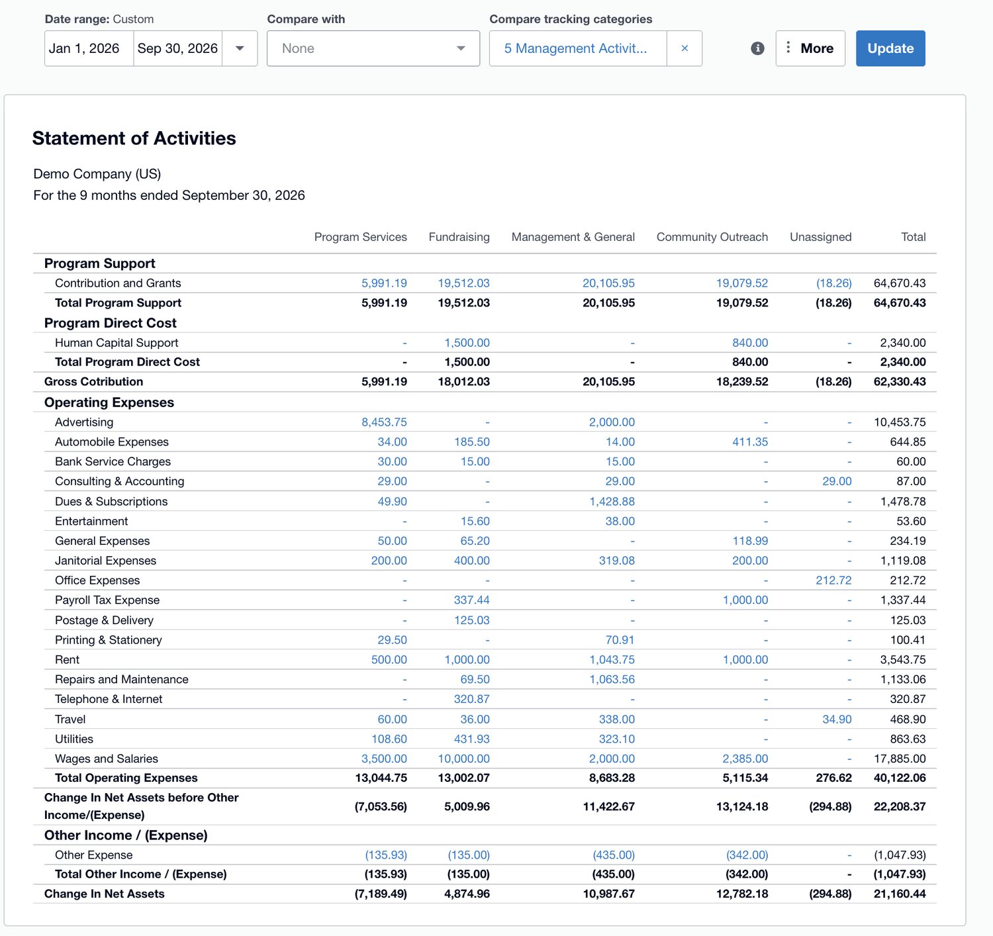This screenshot has height=936, width=993.
Task: Open Management & General Rent 1,043.75
Action: coord(612,660)
